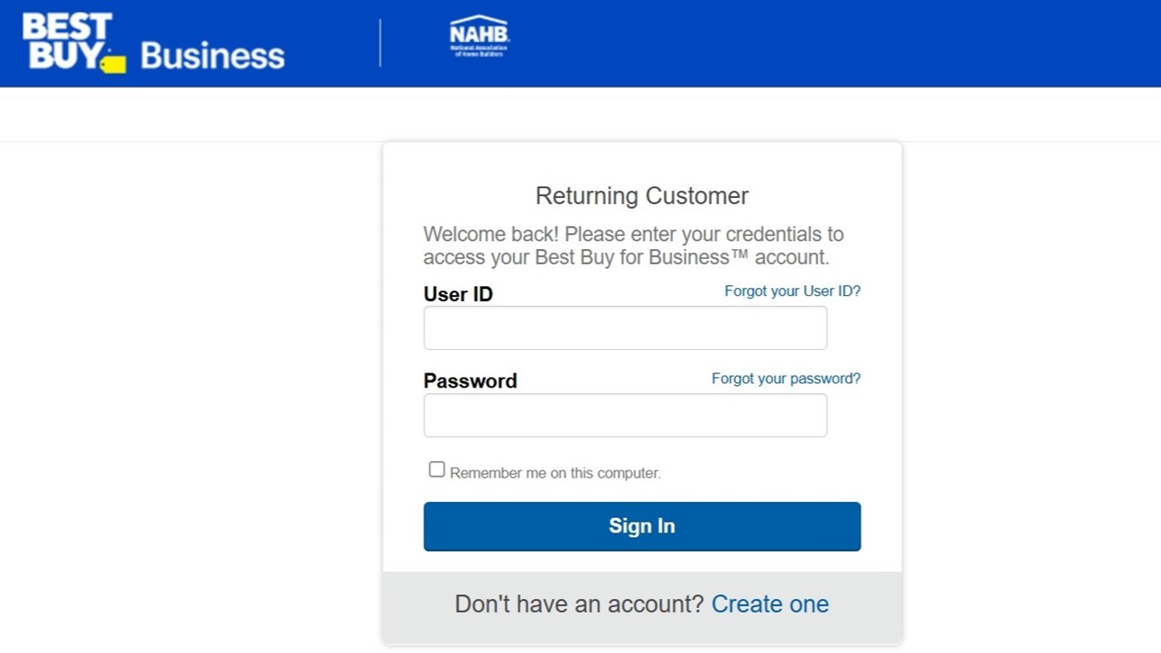
Task: Click the vertical divider between header logos
Action: (x=380, y=43)
